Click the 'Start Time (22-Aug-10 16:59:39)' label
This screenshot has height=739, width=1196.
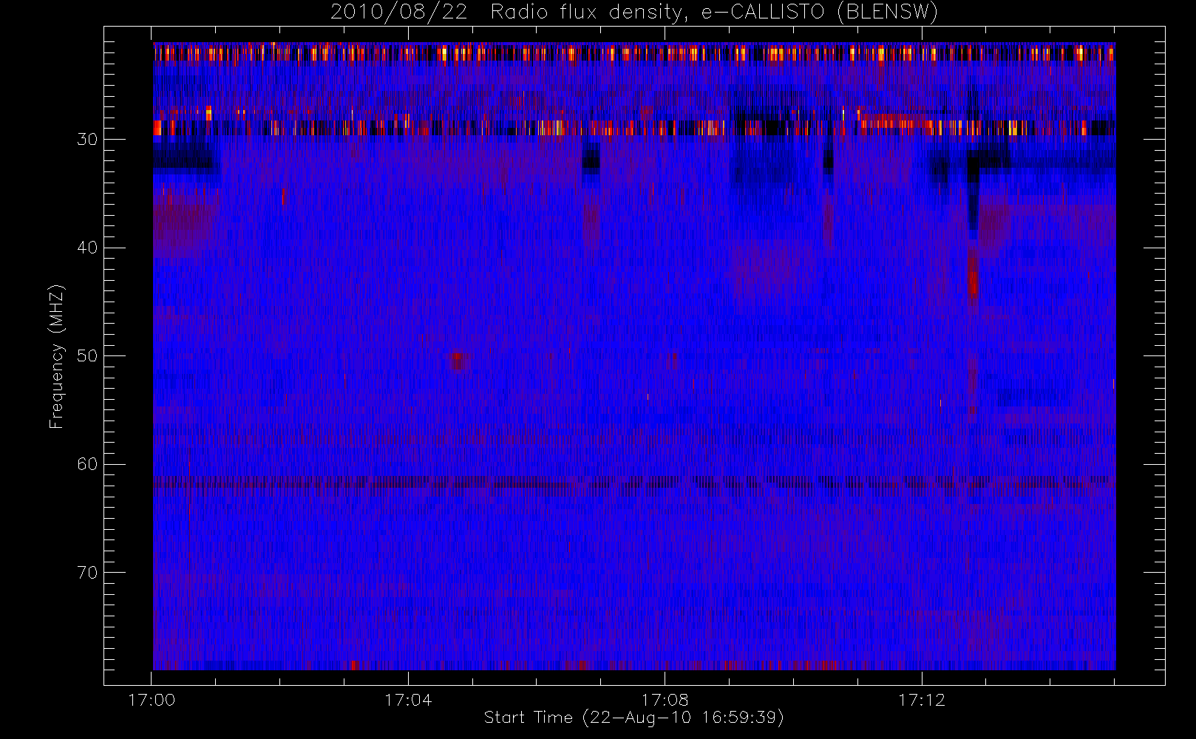point(633,718)
